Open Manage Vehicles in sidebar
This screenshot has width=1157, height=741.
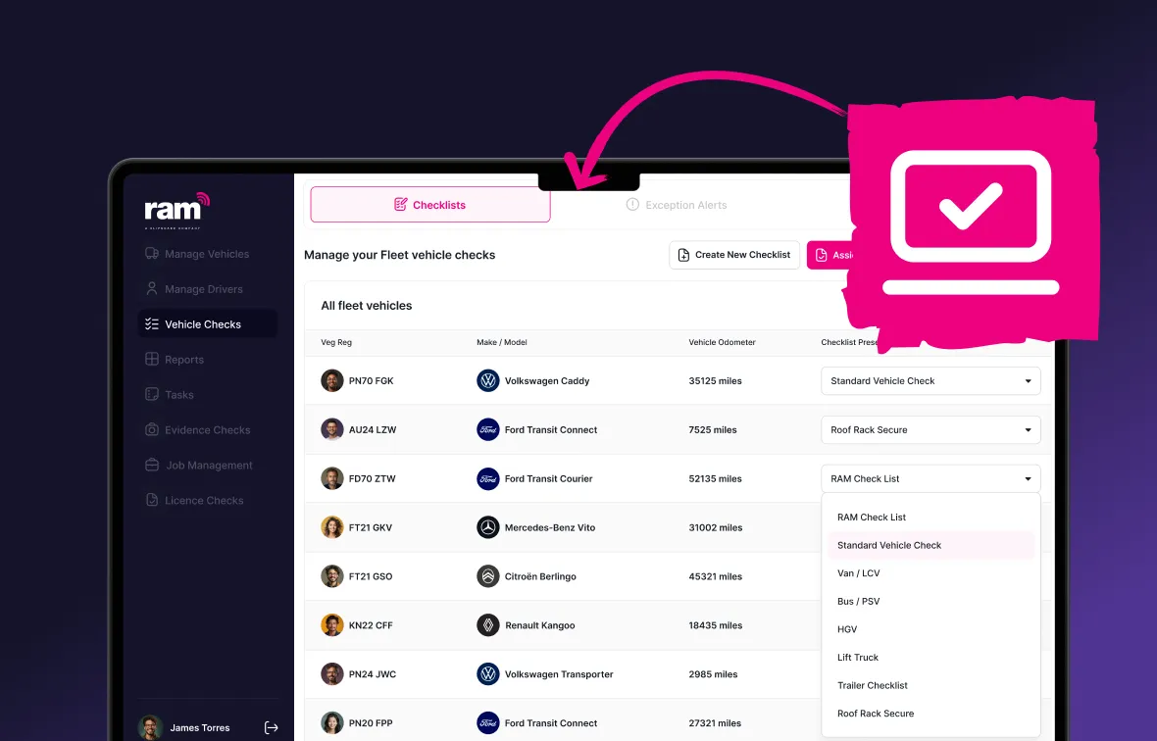198,254
